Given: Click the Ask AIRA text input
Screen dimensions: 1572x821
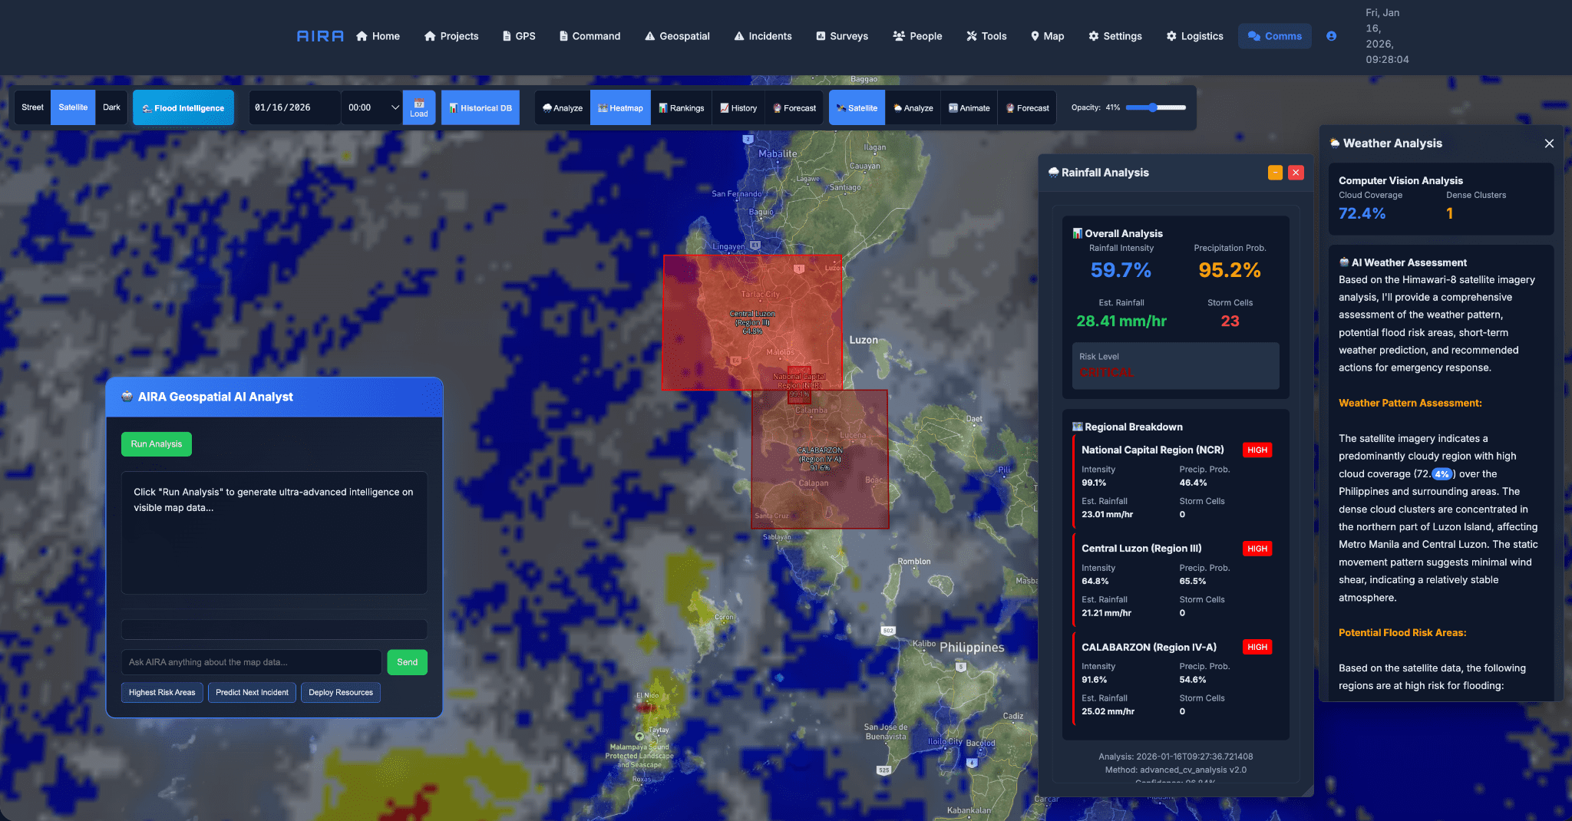Looking at the screenshot, I should point(251,662).
